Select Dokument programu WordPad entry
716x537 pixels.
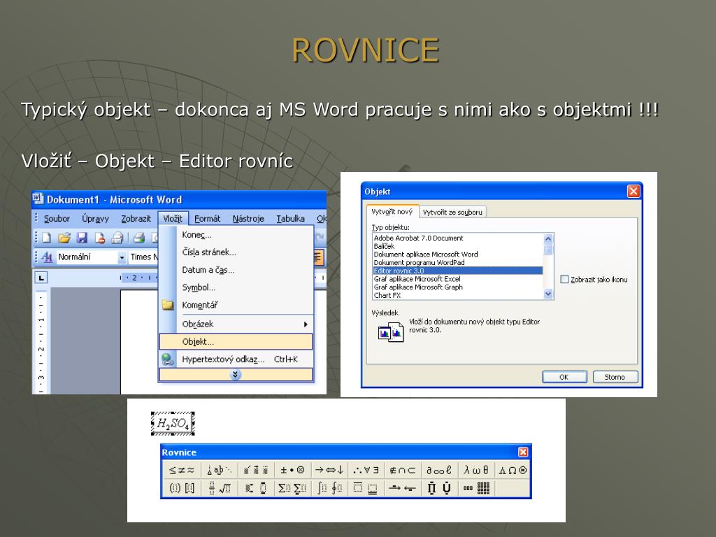click(457, 263)
